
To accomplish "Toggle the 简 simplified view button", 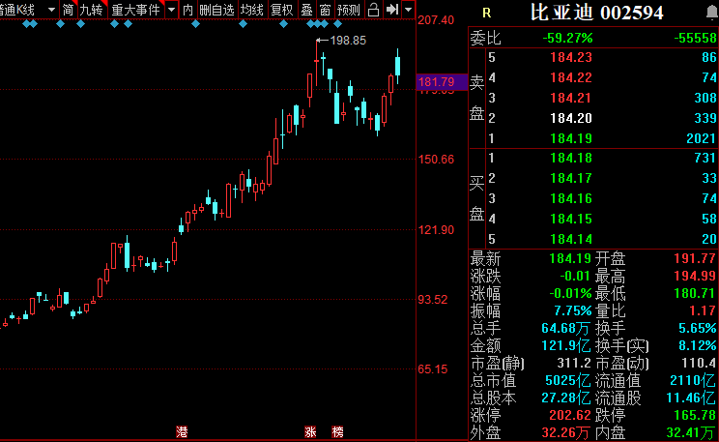I will (68, 10).
